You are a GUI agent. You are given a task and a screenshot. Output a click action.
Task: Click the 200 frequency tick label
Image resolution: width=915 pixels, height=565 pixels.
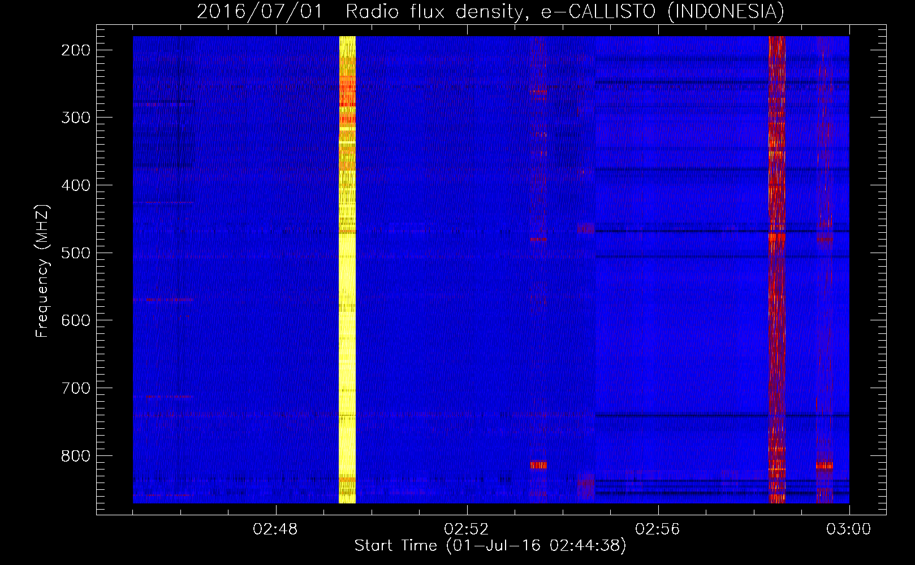pyautogui.click(x=76, y=50)
